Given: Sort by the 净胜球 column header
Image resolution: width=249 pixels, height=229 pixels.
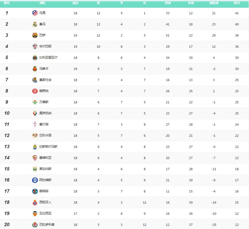Looking at the screenshot, I should pos(214,3).
